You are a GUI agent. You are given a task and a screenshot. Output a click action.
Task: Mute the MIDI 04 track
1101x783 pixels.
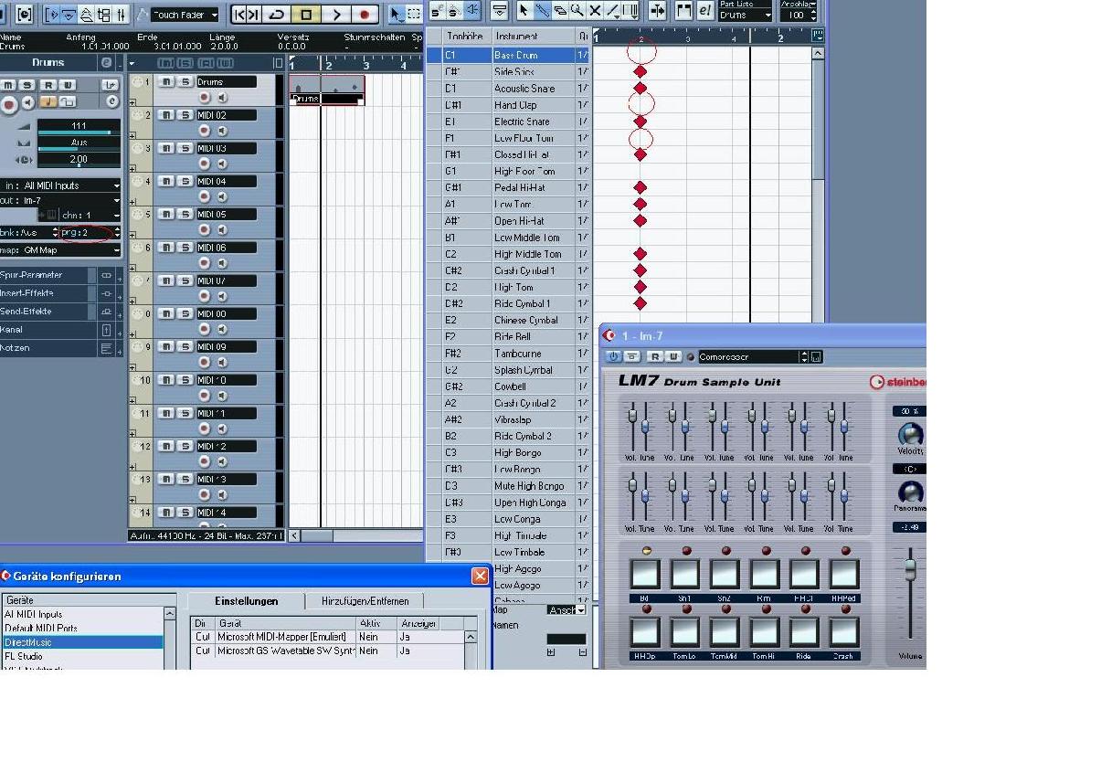point(167,181)
